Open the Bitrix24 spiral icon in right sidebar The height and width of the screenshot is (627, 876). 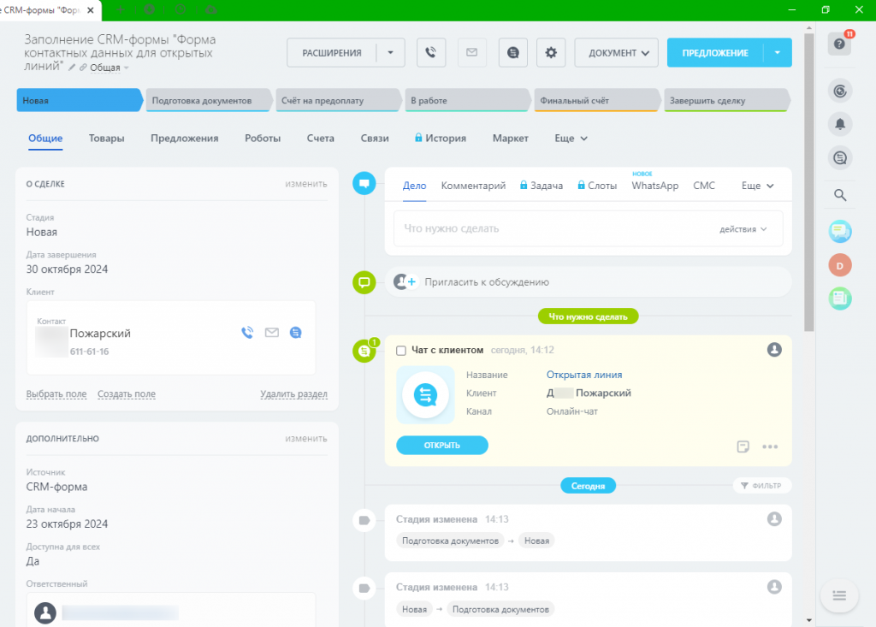[840, 91]
